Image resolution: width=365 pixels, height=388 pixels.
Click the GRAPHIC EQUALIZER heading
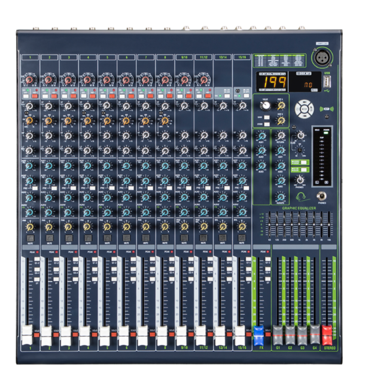pyautogui.click(x=299, y=208)
